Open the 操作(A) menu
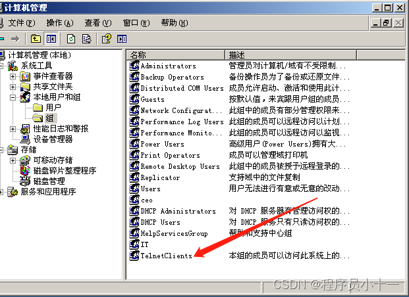The width and height of the screenshot is (409, 297). [x=60, y=23]
